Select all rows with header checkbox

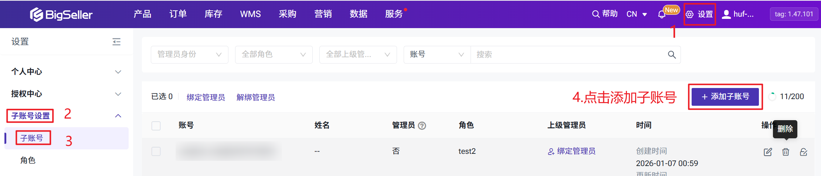(x=156, y=126)
